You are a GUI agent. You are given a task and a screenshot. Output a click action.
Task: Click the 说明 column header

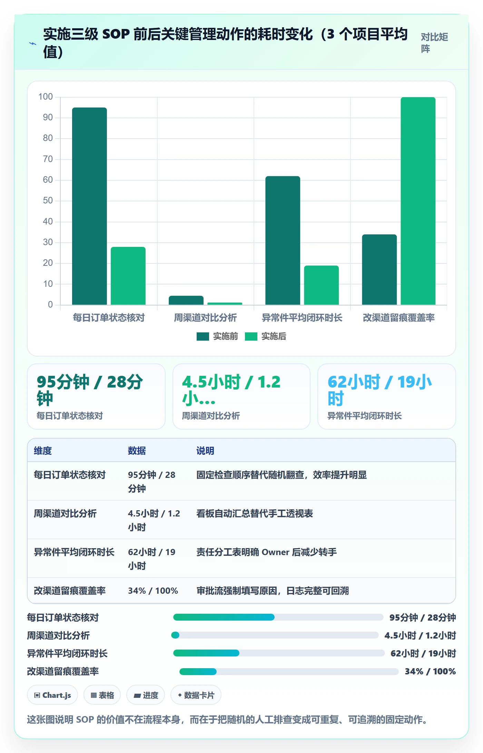205,451
